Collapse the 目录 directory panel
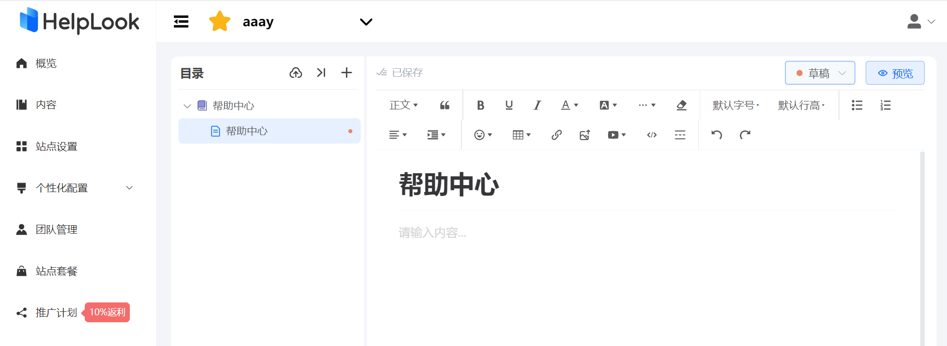The width and height of the screenshot is (947, 346). (x=321, y=73)
